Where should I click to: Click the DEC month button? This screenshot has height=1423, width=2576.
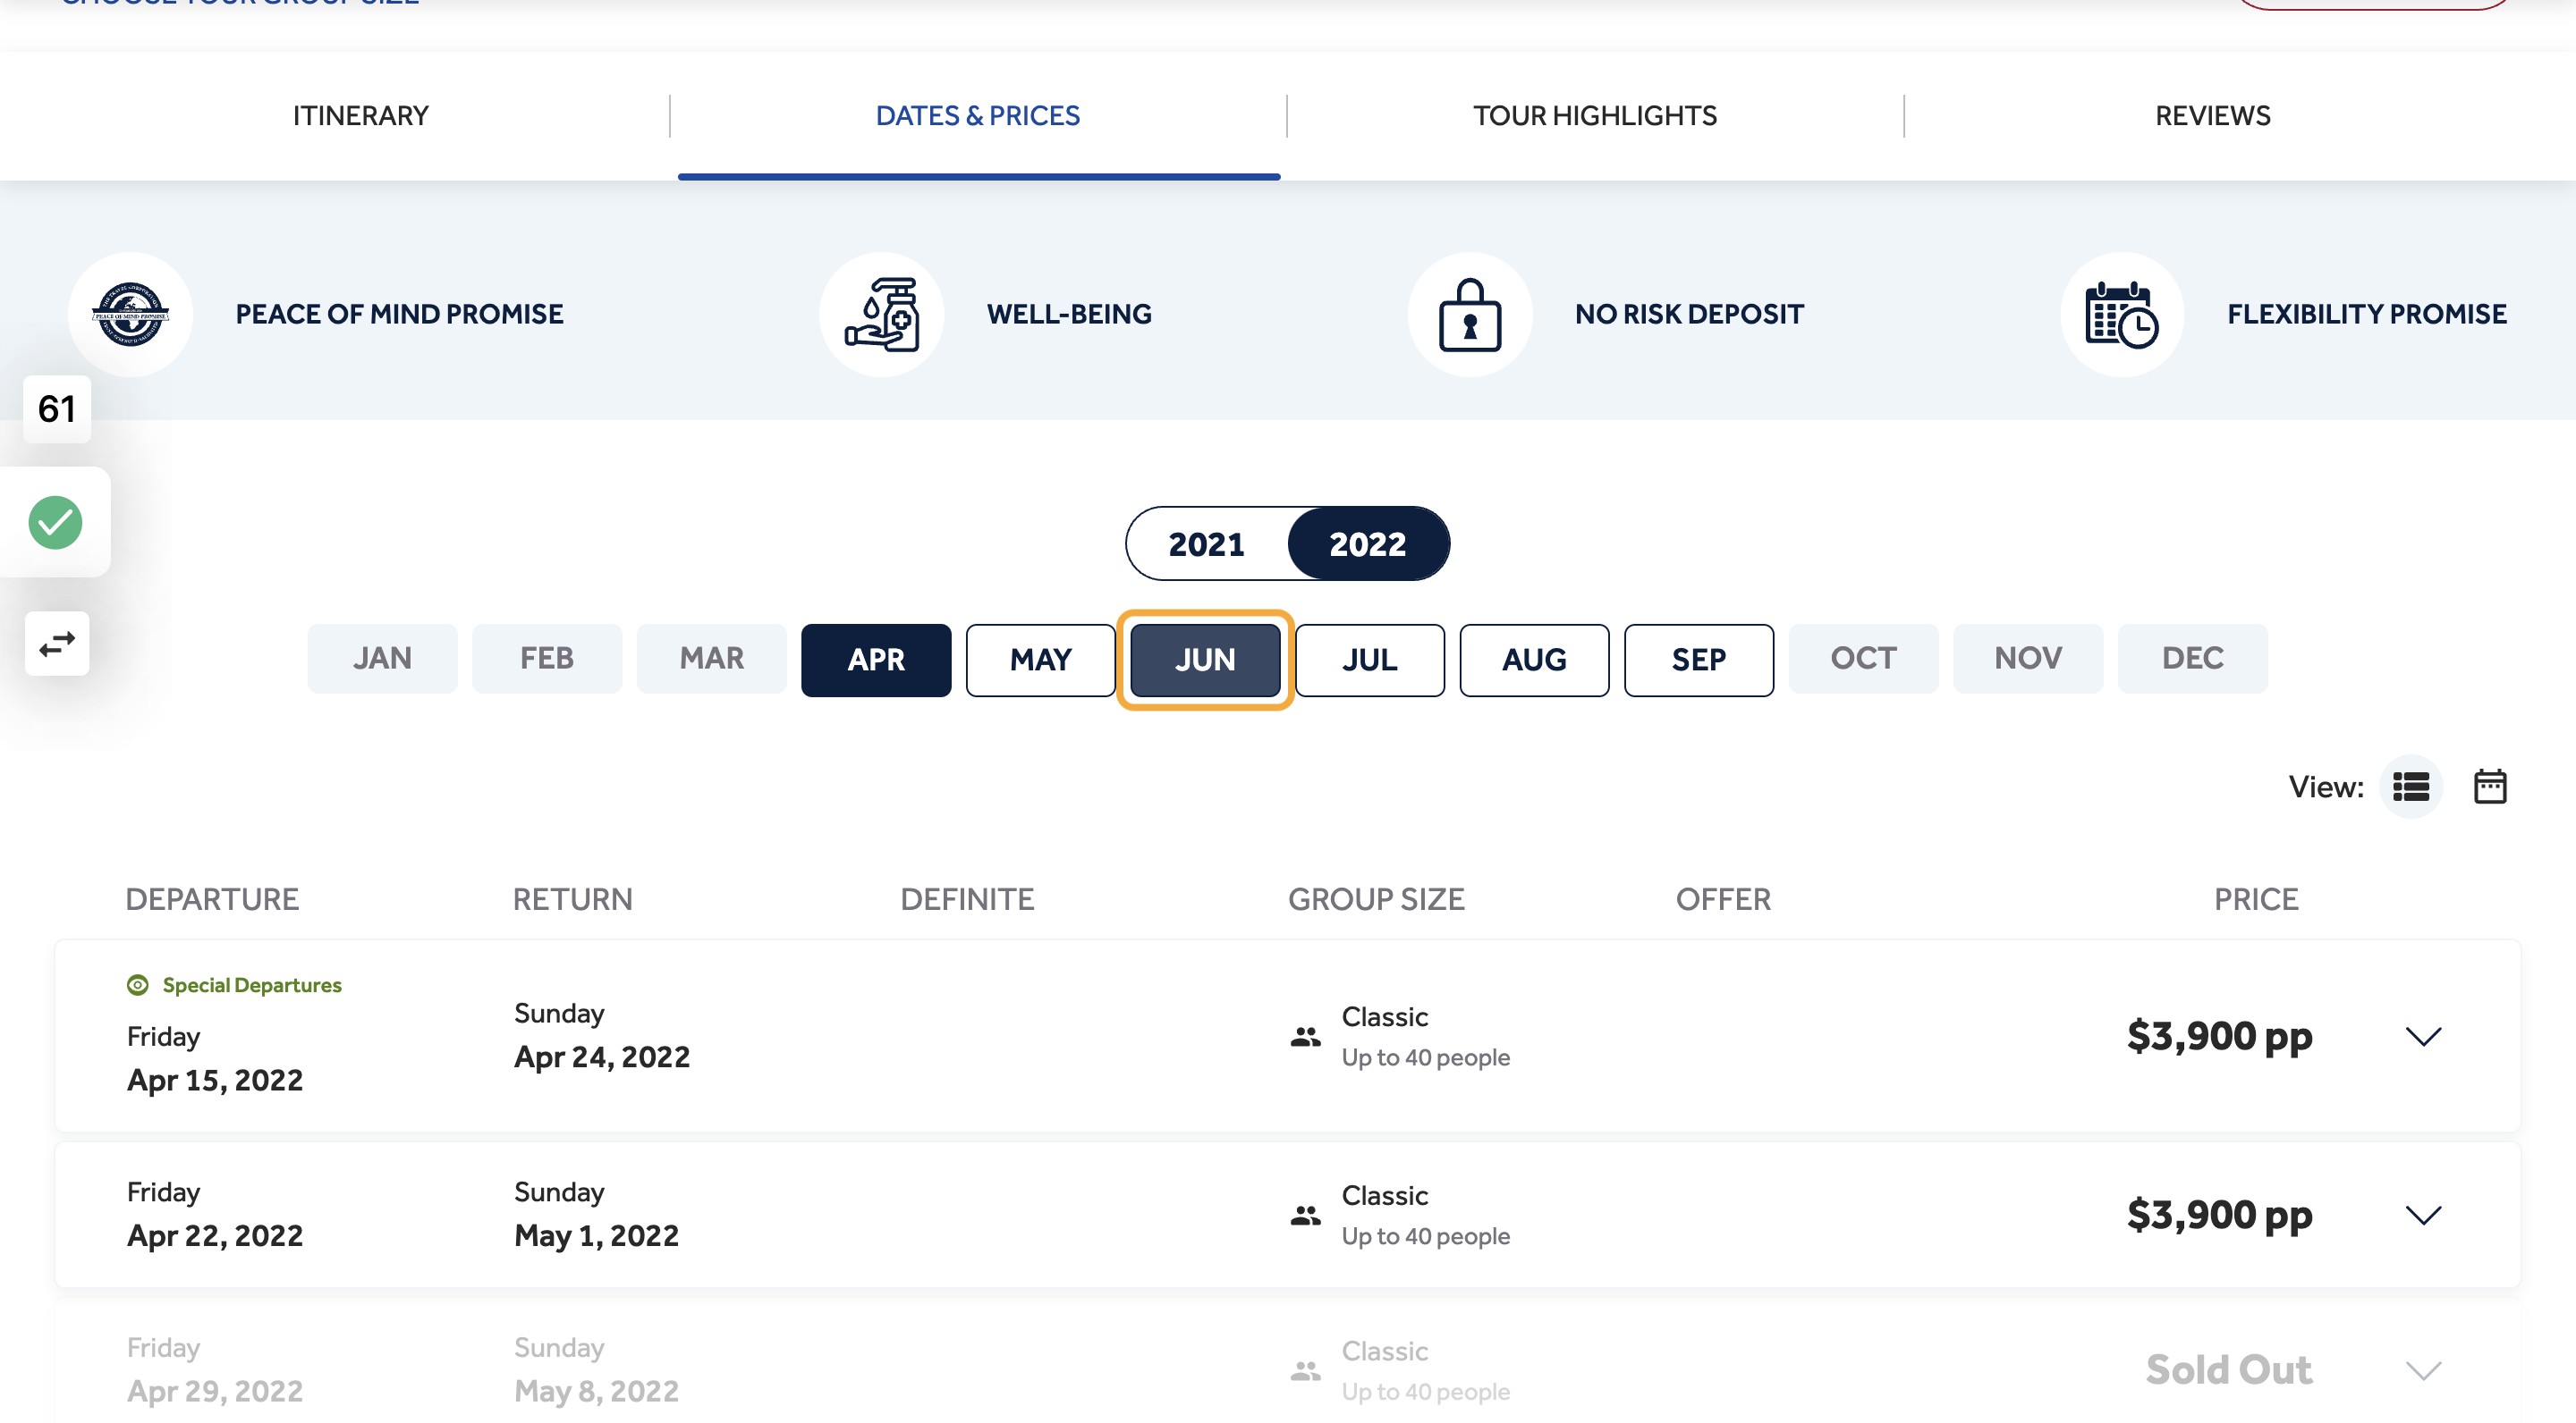click(2192, 659)
